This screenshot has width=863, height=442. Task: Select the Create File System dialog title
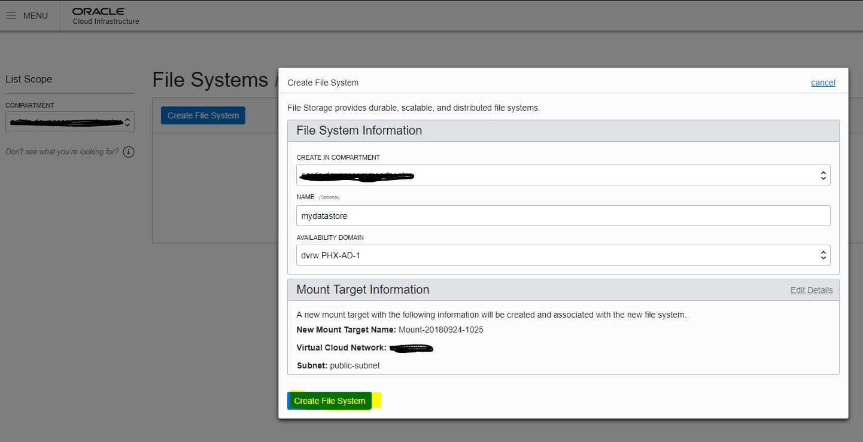coord(323,83)
